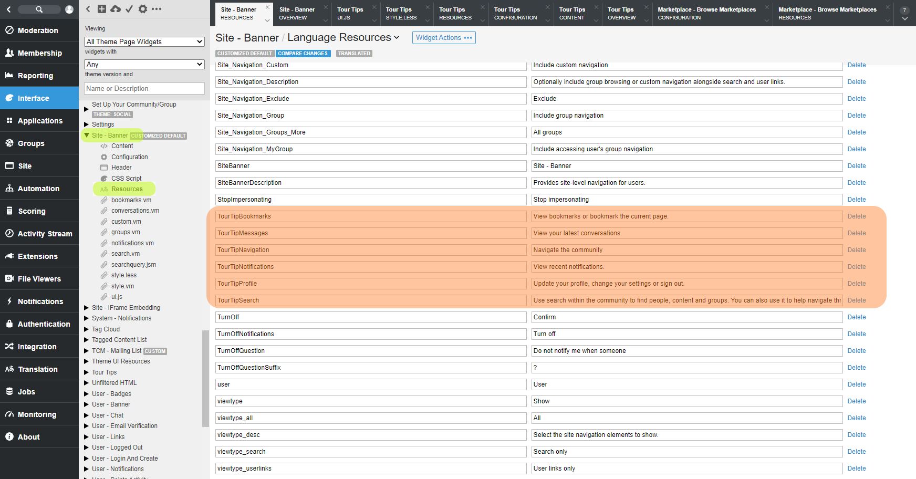Open the Translation section
This screenshot has height=479, width=916.
[x=39, y=369]
